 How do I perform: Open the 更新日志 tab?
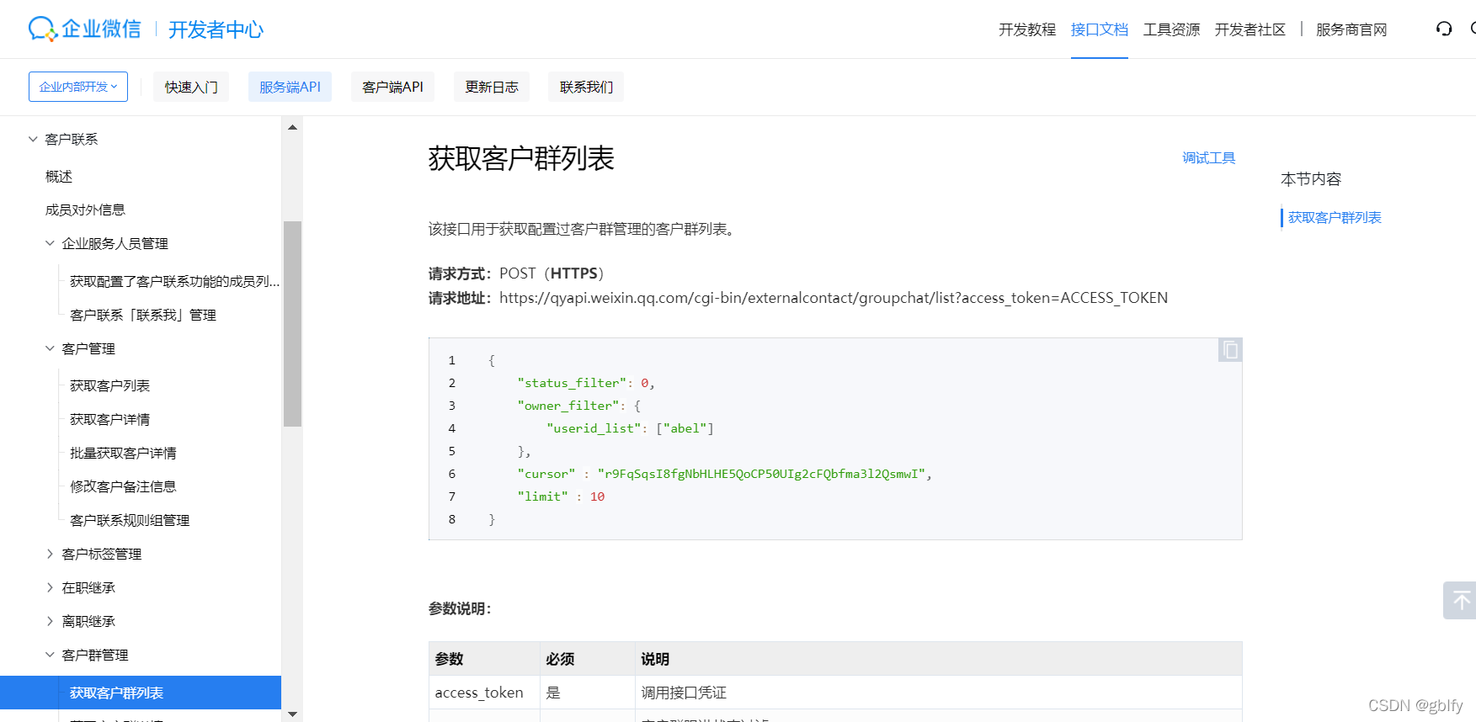click(x=492, y=87)
